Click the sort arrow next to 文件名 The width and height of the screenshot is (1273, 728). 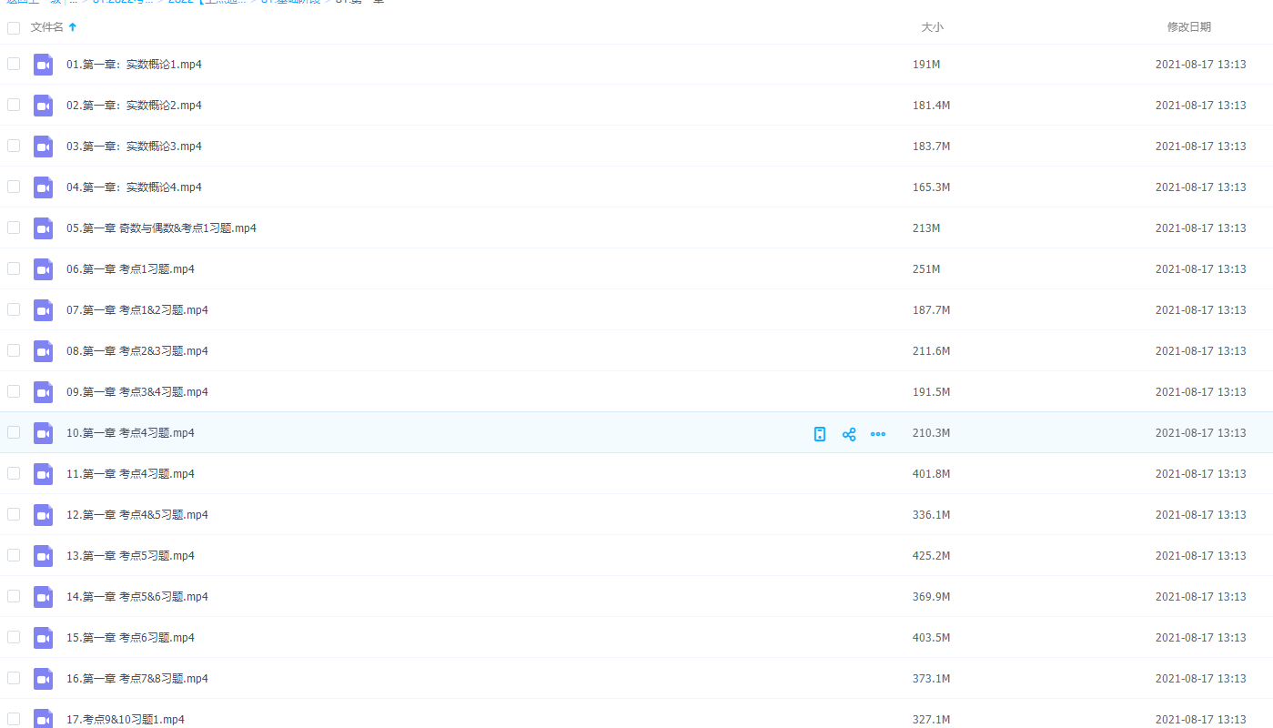coord(73,27)
